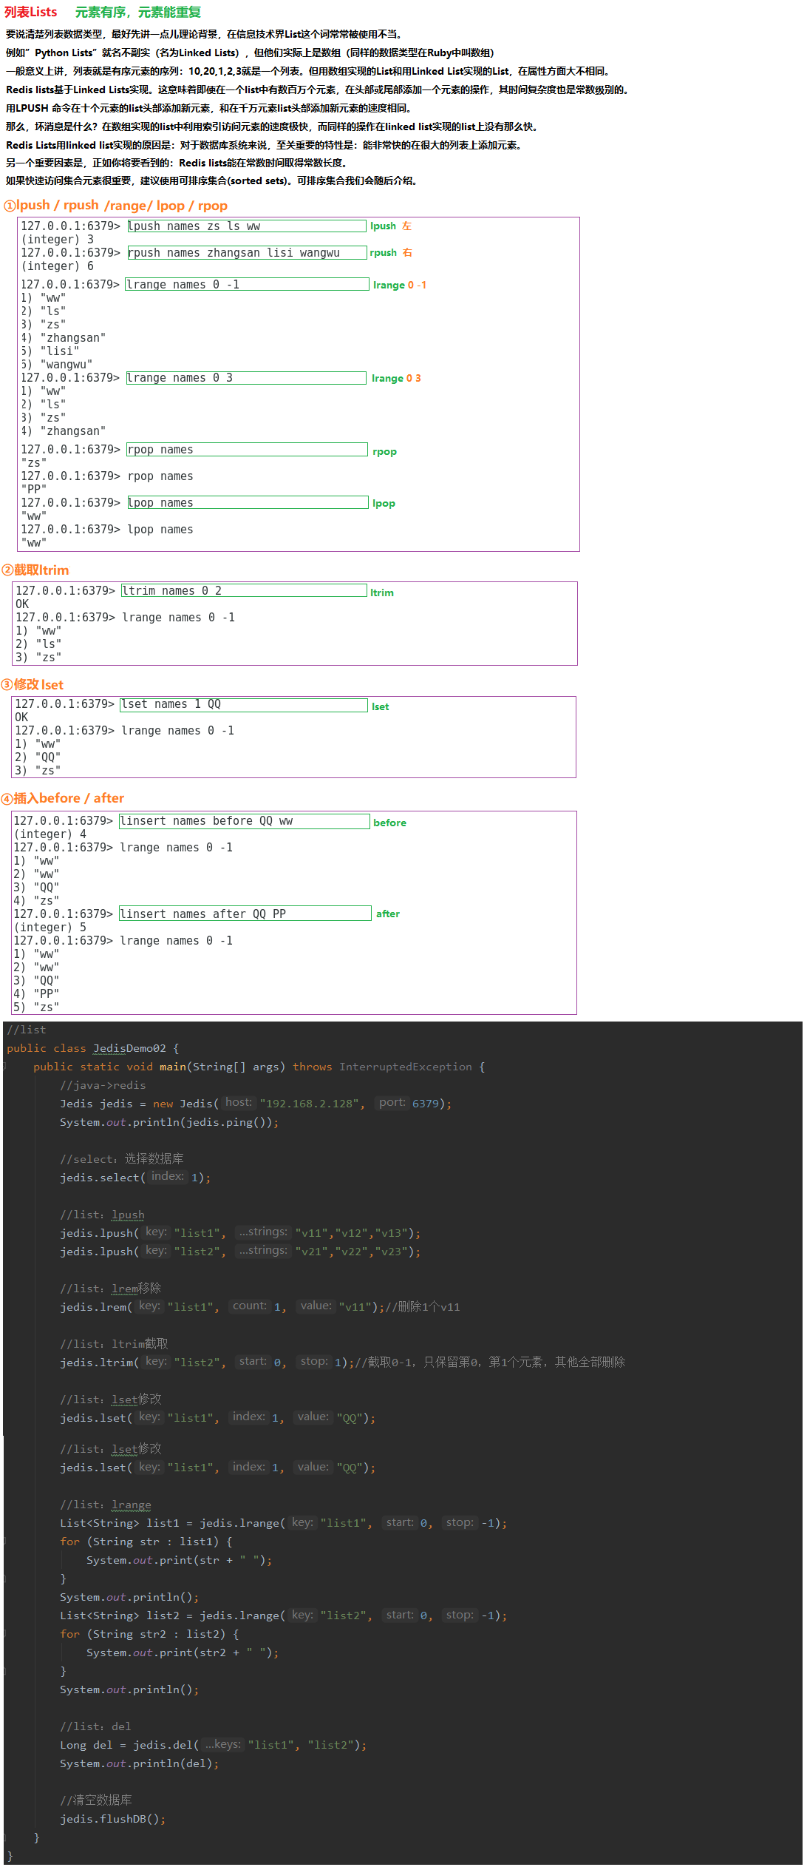Click the red 列表Lists heading
Image resolution: width=807 pixels, height=1867 pixels.
coord(31,12)
